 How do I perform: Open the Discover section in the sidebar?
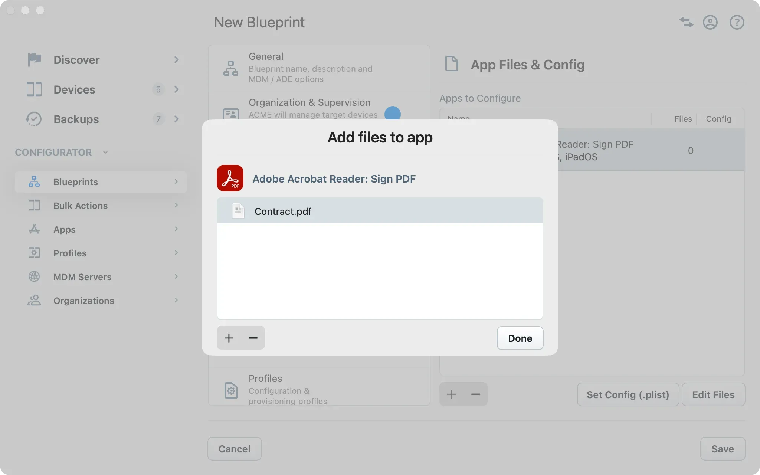(34, 60)
